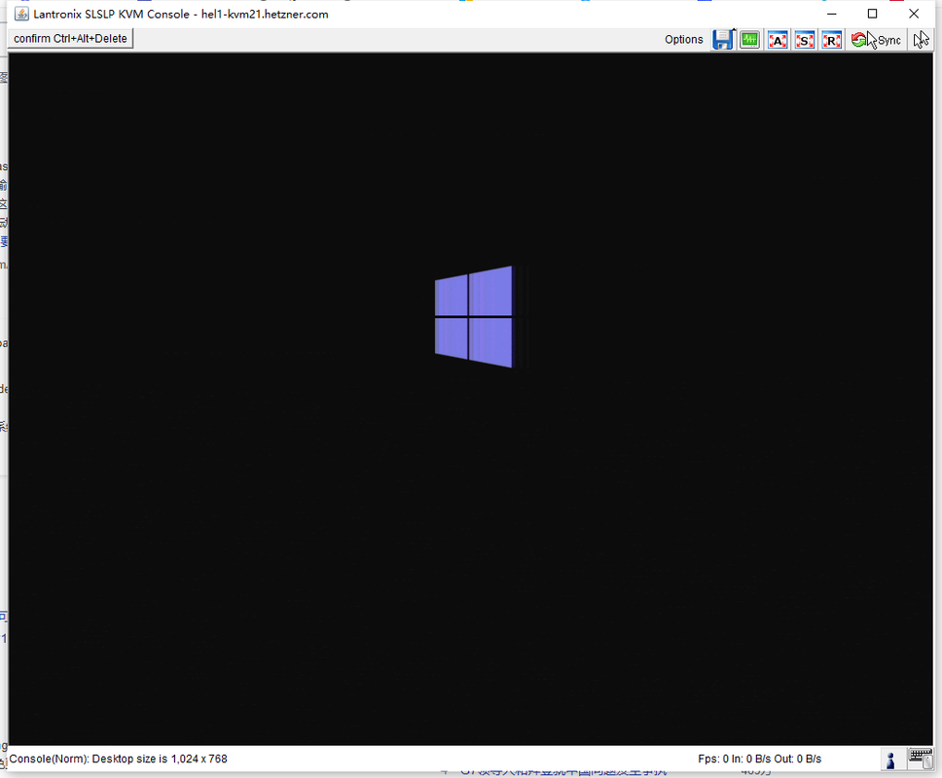This screenshot has height=778, width=942.
Task: Click the Sync mouse button
Action: tap(877, 40)
